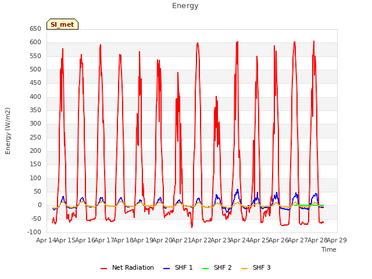Click the Net Radiation legend entry
The image size is (372, 279).
(127, 267)
